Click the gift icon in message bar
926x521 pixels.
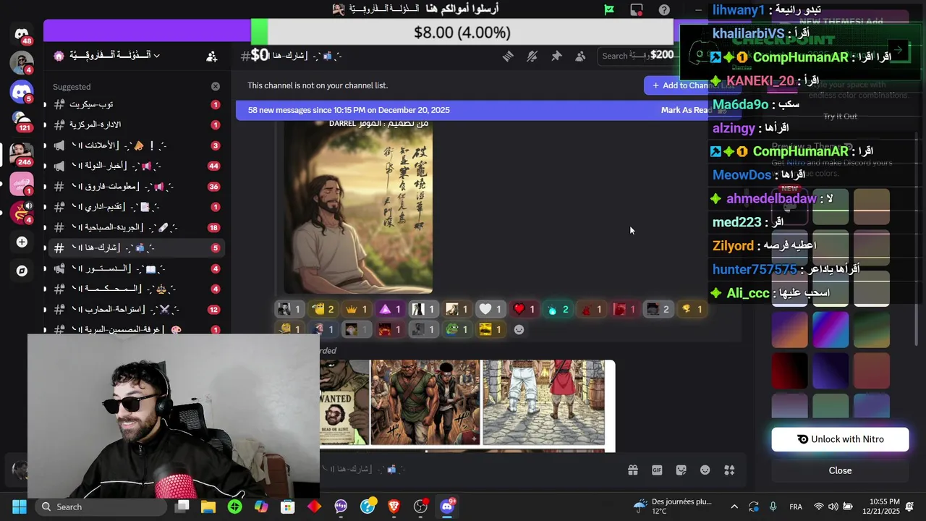pyautogui.click(x=633, y=470)
